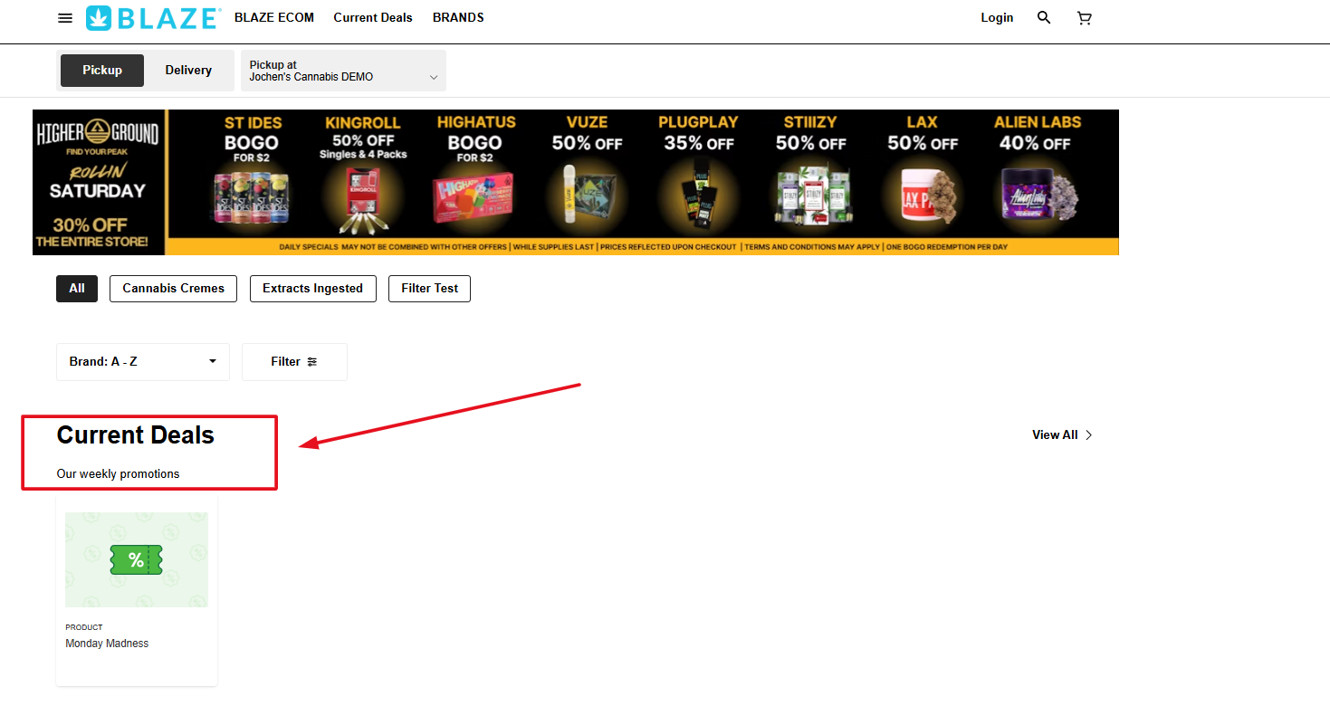Click the STIIIZY 50% OFF banner offer

coord(810,174)
